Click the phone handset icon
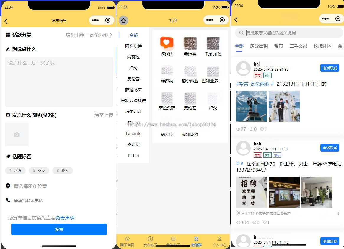Image resolution: width=344 pixels, height=249 pixels. coord(8,200)
